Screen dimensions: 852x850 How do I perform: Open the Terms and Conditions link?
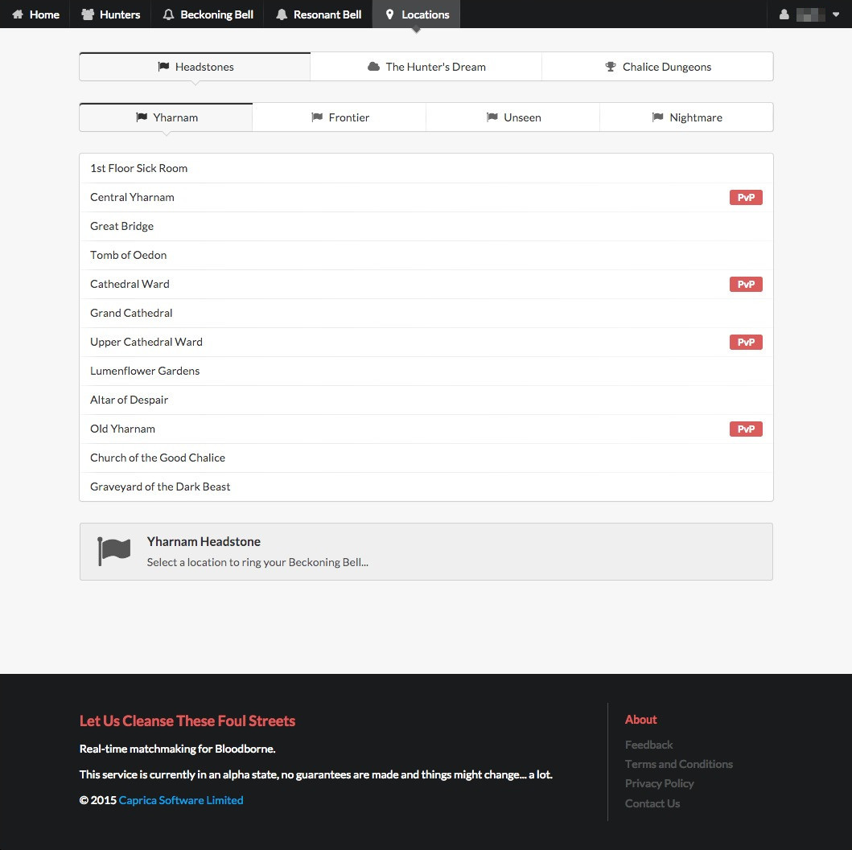(x=679, y=764)
